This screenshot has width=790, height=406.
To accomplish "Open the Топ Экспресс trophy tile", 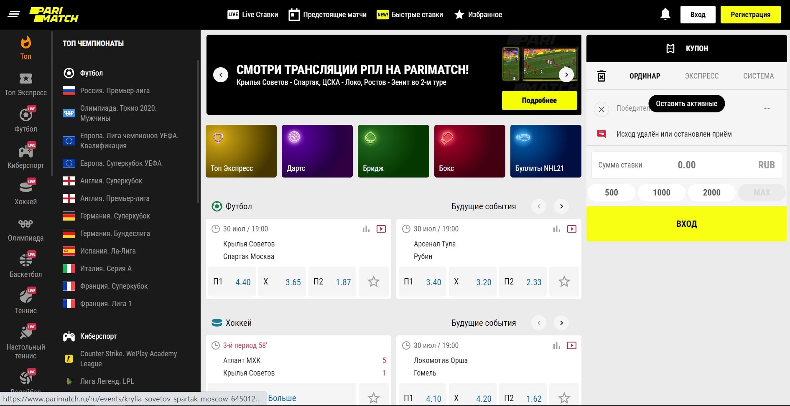I will click(241, 151).
